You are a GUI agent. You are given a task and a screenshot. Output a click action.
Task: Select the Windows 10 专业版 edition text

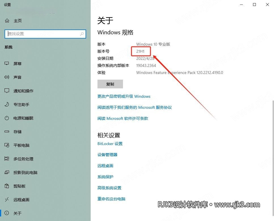coord(153,44)
